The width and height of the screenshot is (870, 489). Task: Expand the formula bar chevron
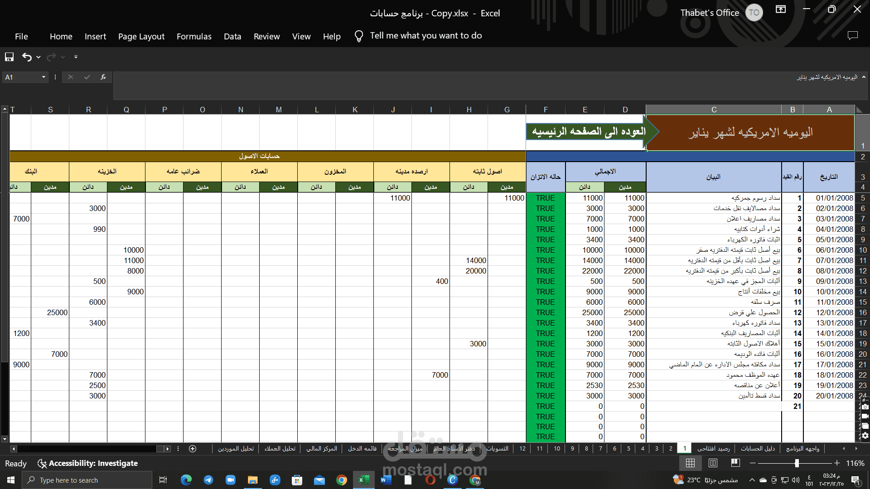tap(864, 77)
